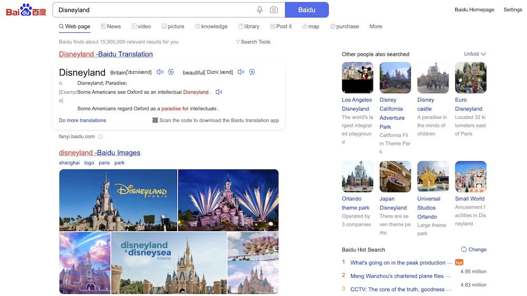This screenshot has width=527, height=296.
Task: Click the QR code icon for translation app
Action: tap(155, 120)
